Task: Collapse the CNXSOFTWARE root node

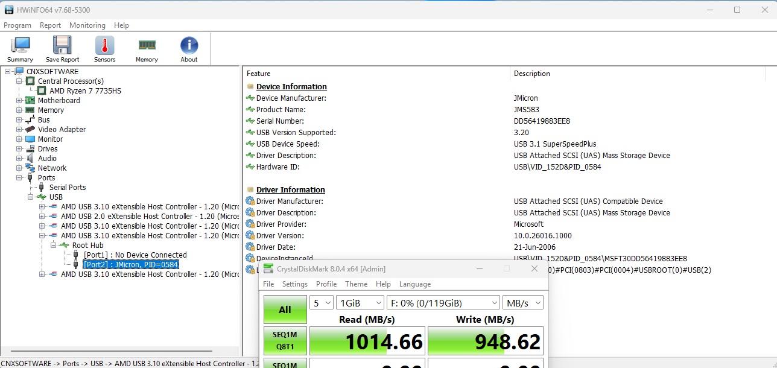Action: (x=7, y=72)
